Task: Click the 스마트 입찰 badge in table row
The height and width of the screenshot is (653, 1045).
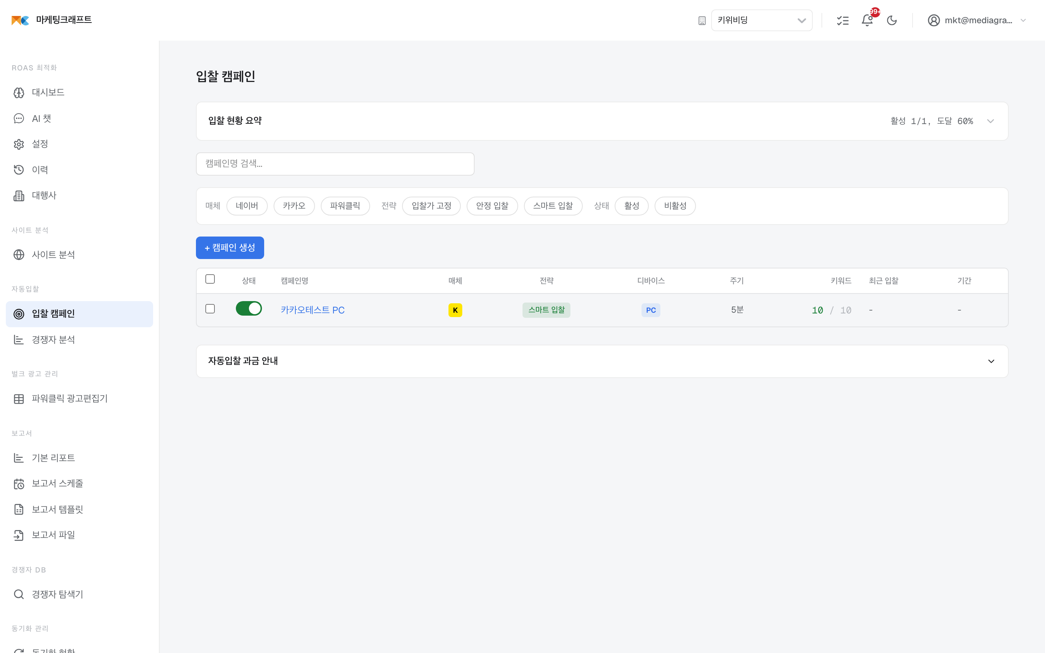Action: (546, 310)
